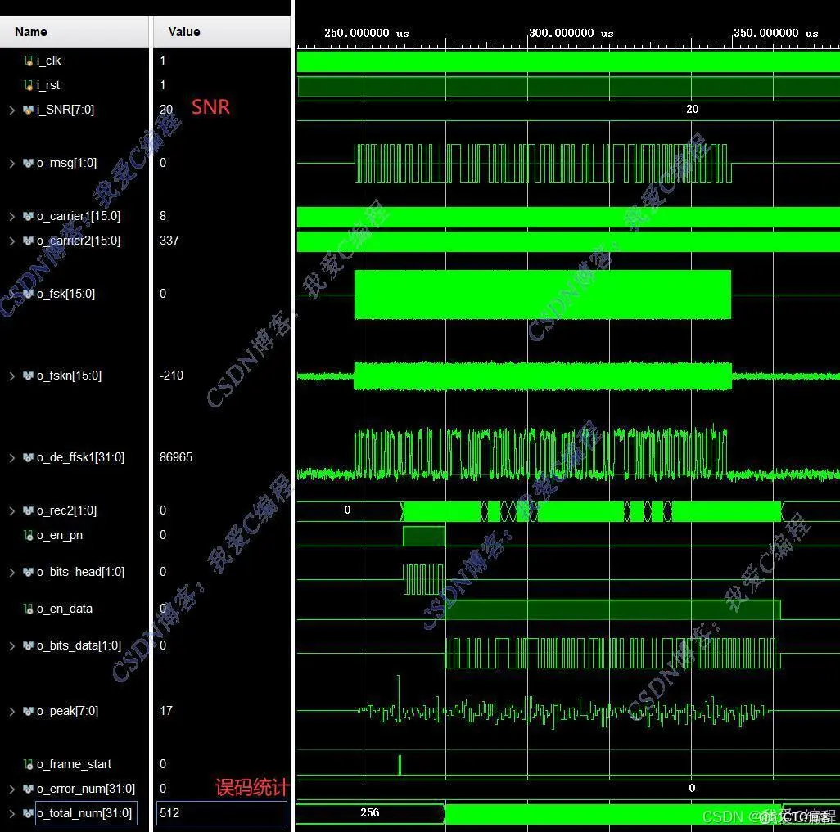
Task: Click the o_carrier1 value 8
Action: (x=163, y=216)
